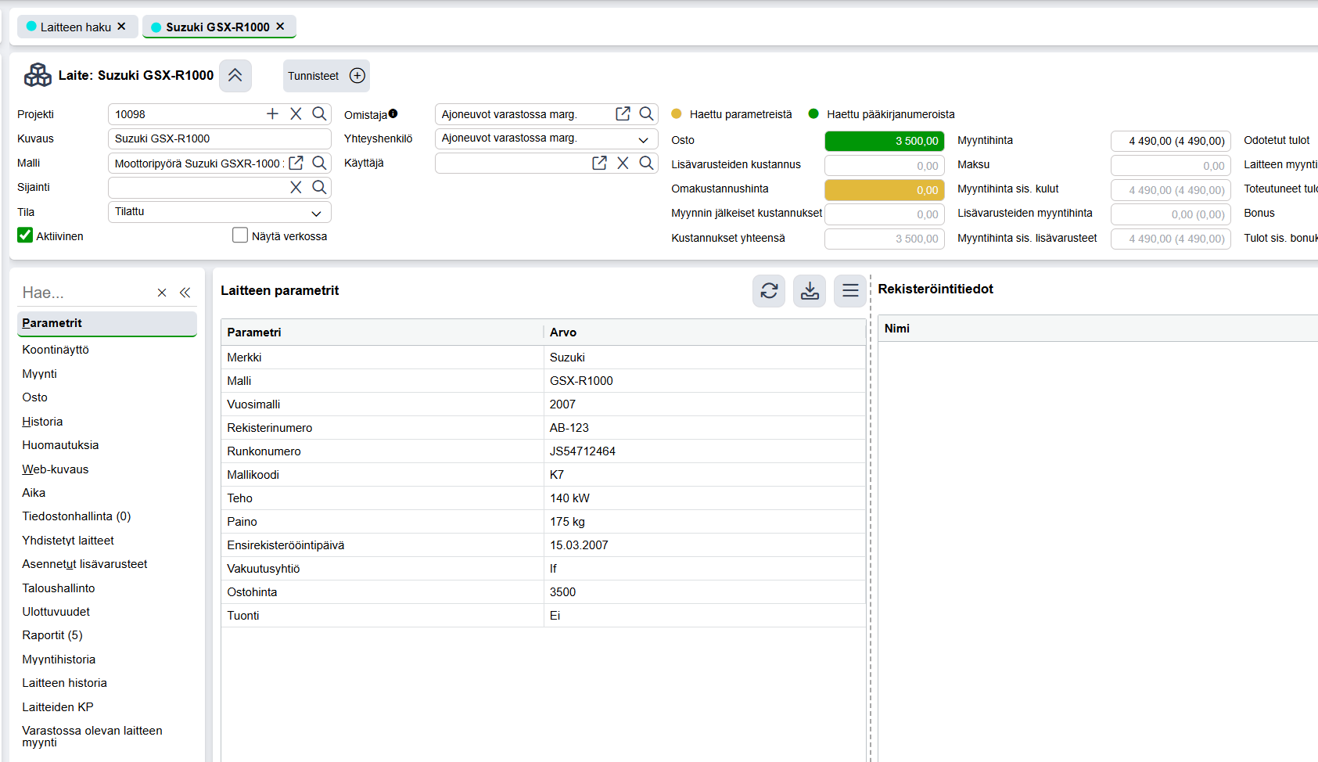Screen dimensions: 1318x762
Task: Clear the sidebar search with X
Action: [x=162, y=293]
